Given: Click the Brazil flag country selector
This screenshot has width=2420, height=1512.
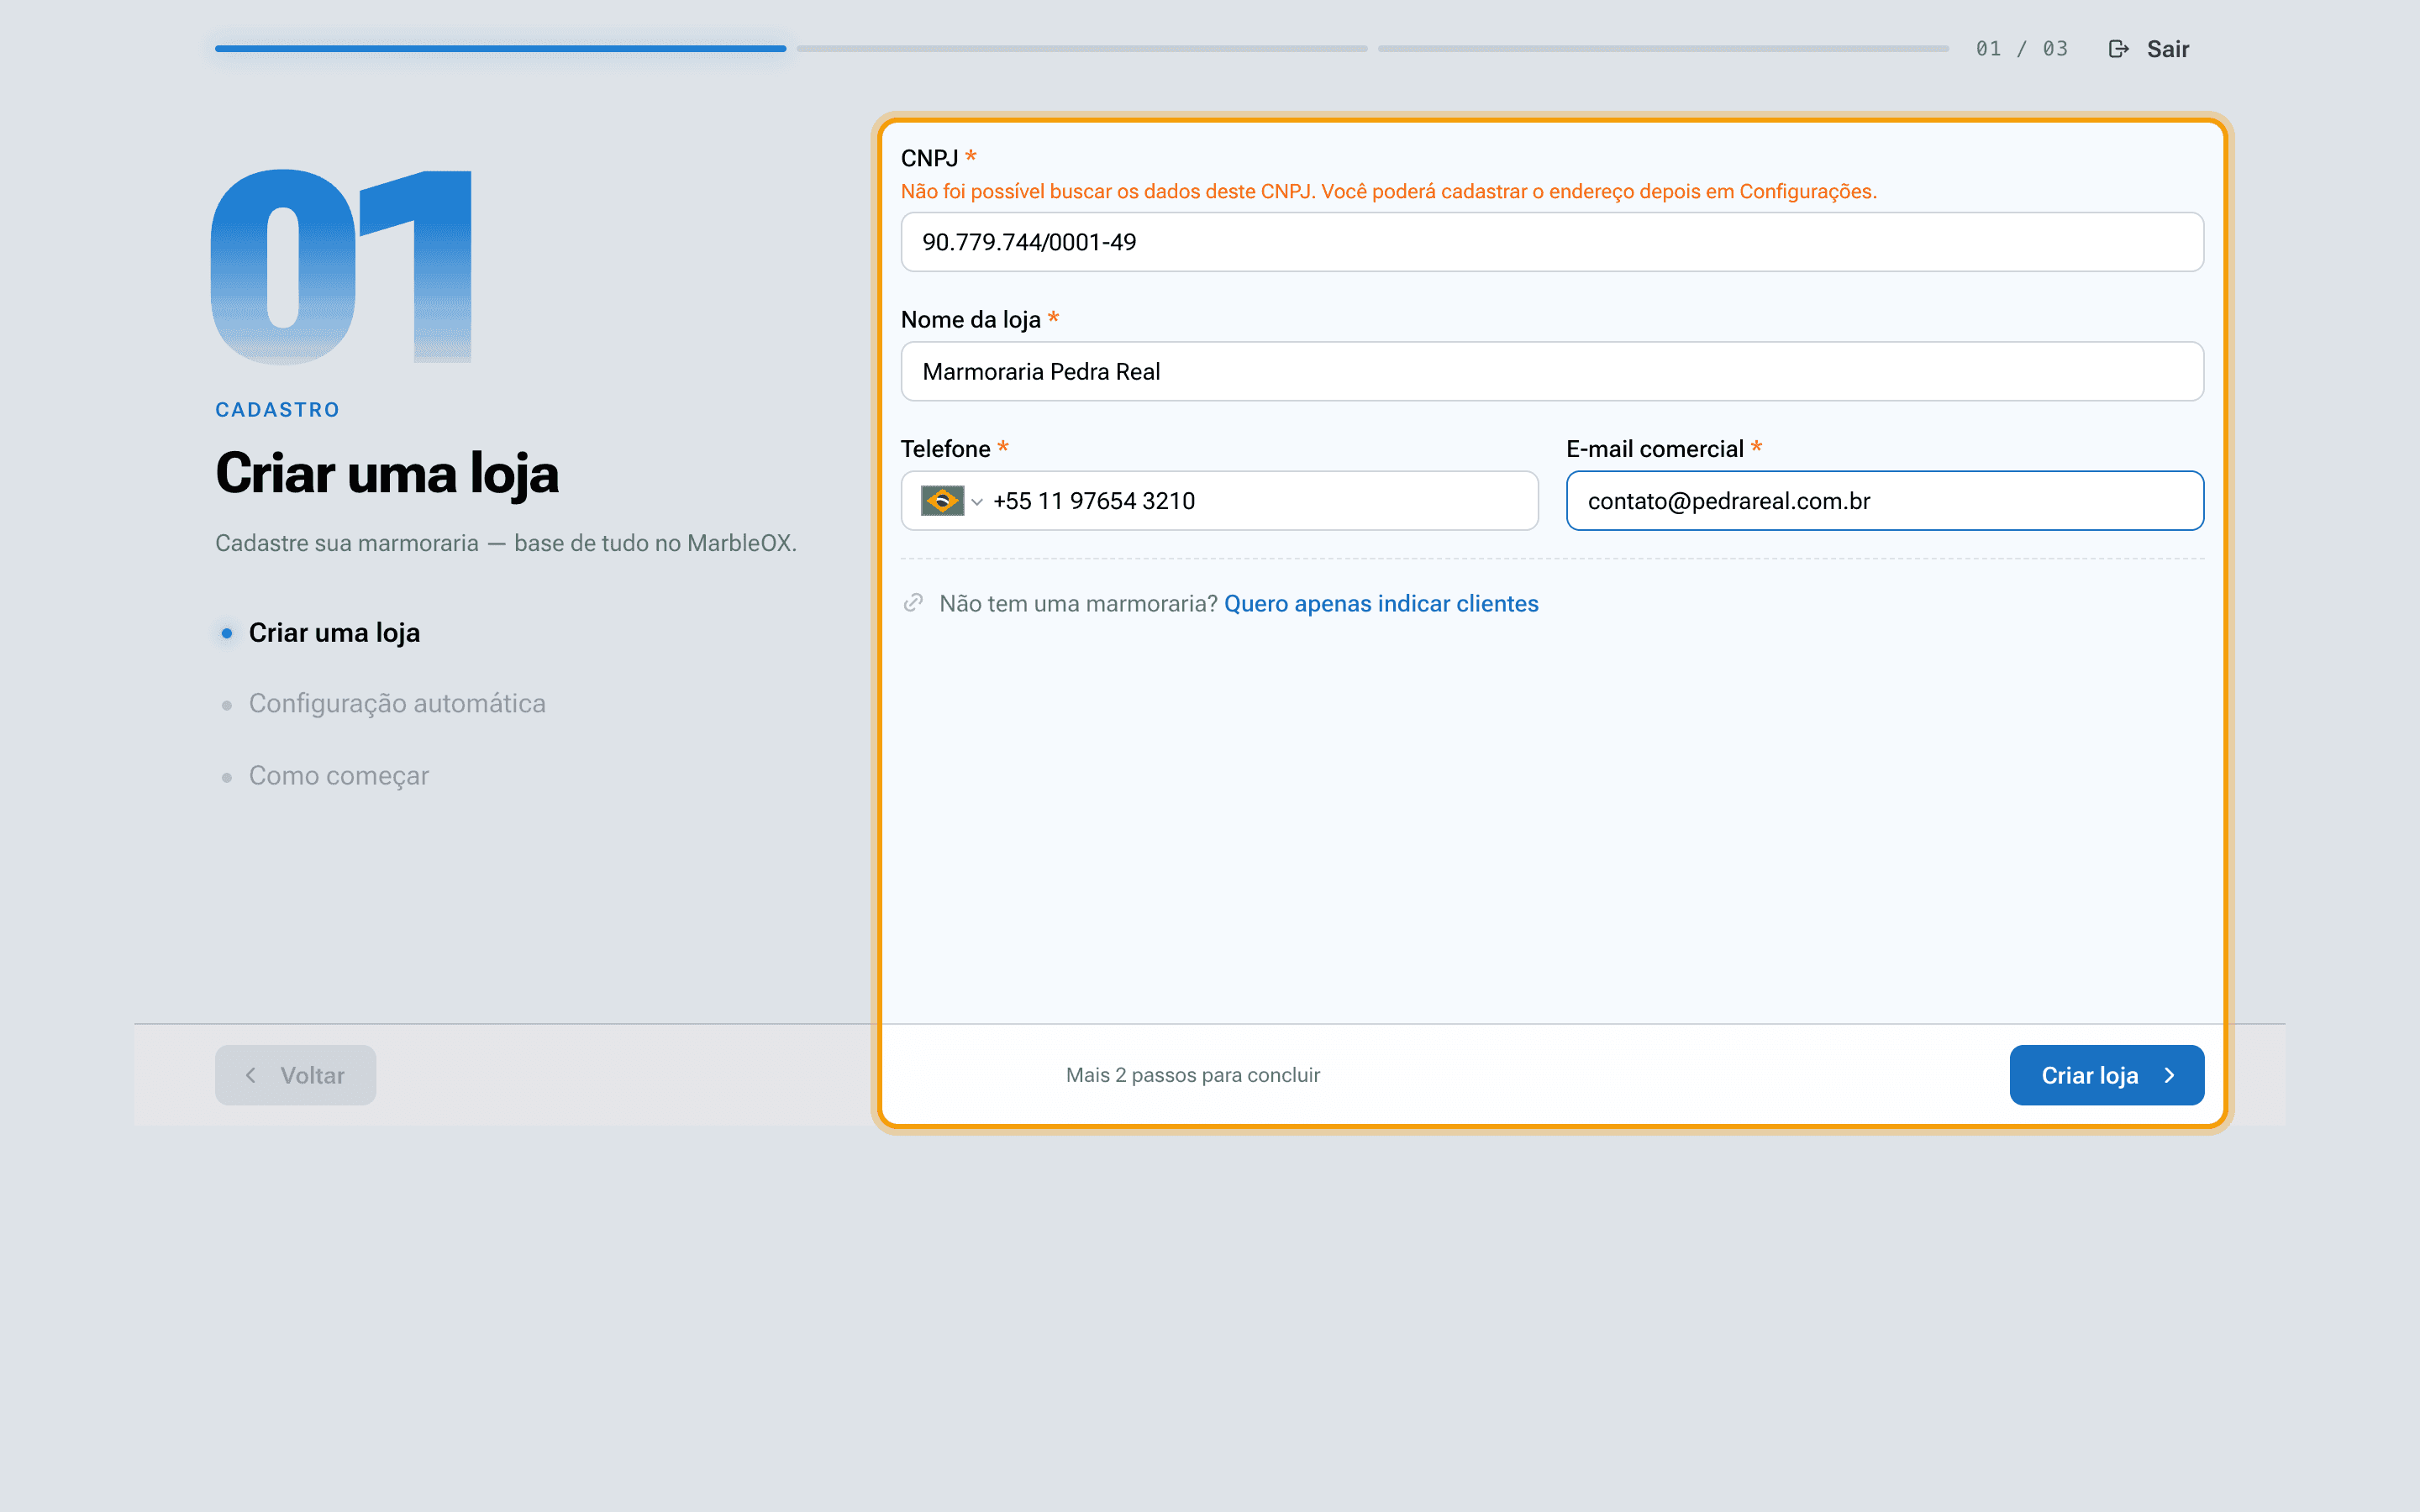Looking at the screenshot, I should [x=942, y=501].
